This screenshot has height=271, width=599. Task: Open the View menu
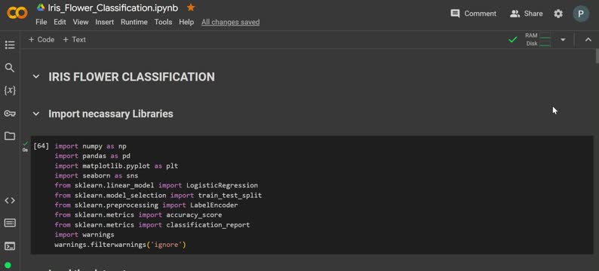pyautogui.click(x=81, y=22)
